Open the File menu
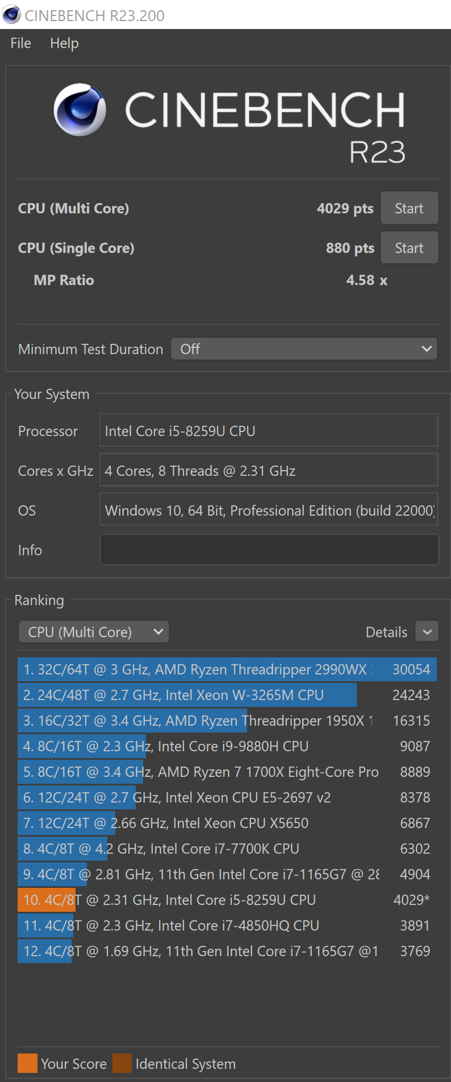The image size is (451, 1082). [21, 43]
